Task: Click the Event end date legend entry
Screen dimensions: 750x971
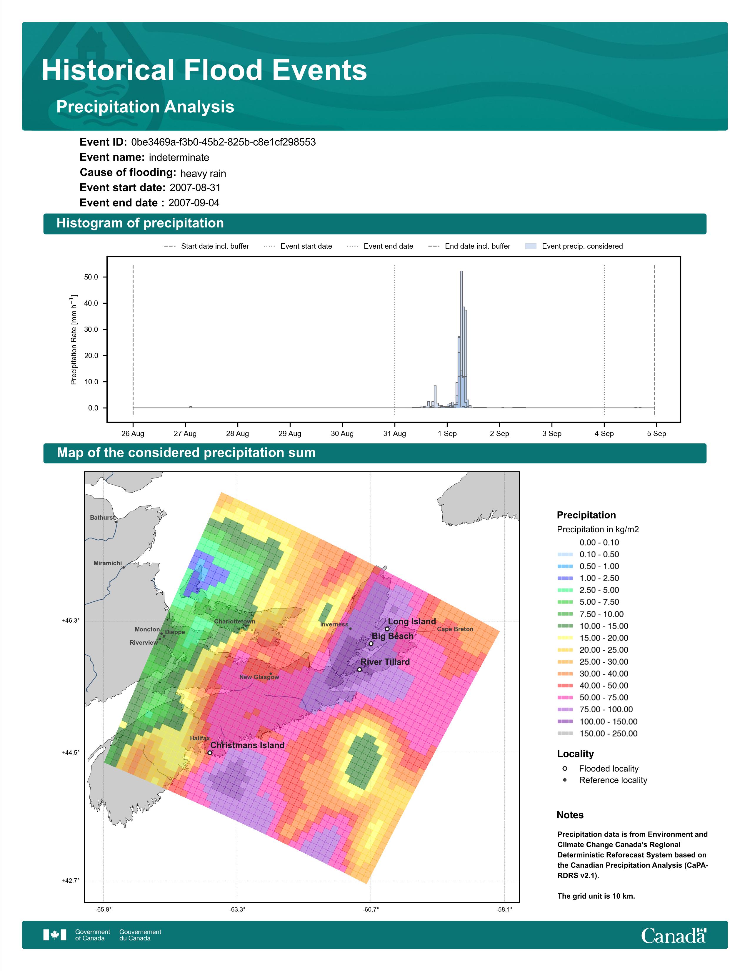Action: (x=380, y=246)
